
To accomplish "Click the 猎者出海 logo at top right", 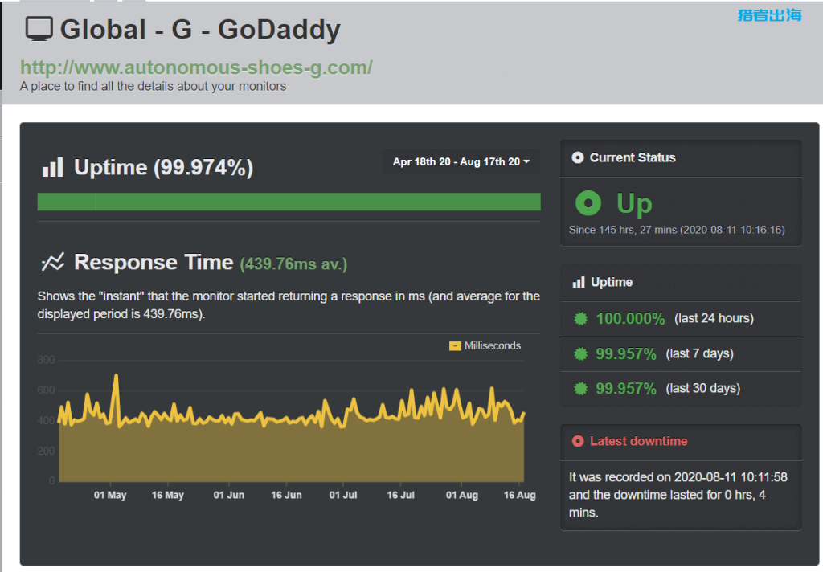I will 769,13.
